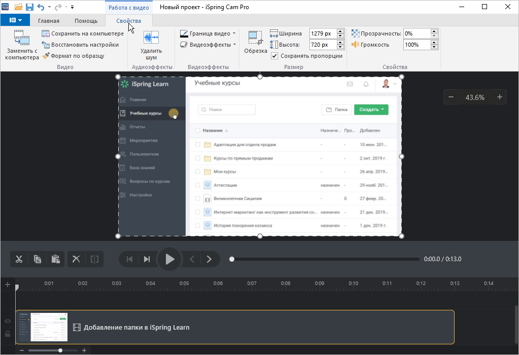Delete the selection with the X icon
Screen dimensions: 519x355
coord(76,259)
